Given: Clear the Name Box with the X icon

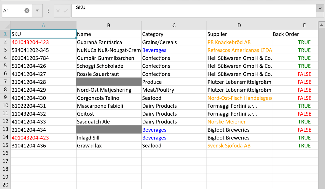Looking at the screenshot, I should click(x=27, y=11).
